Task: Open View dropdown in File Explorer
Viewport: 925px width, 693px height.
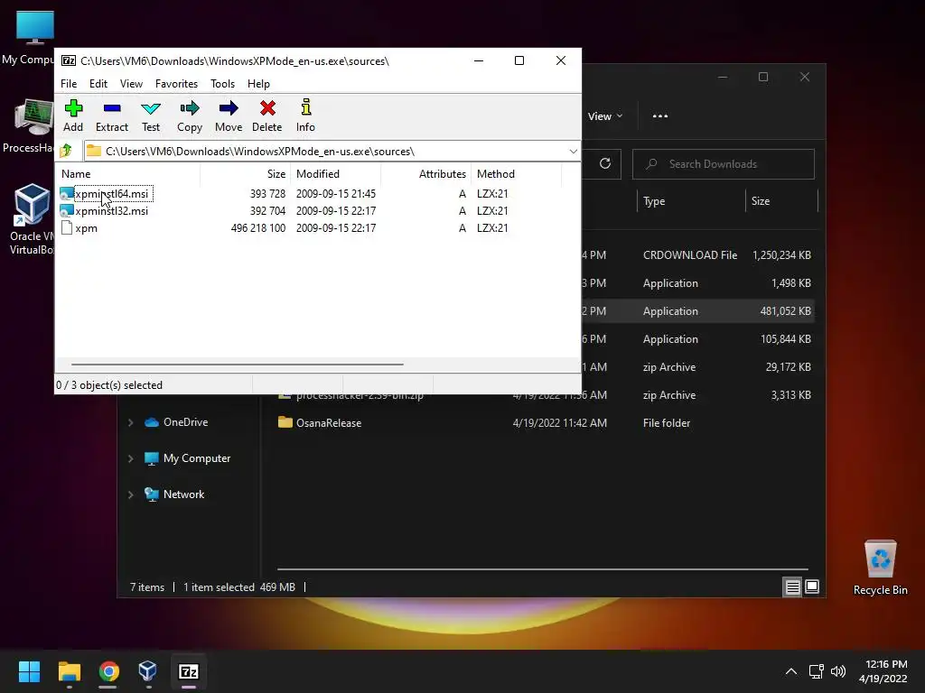Action: (605, 116)
